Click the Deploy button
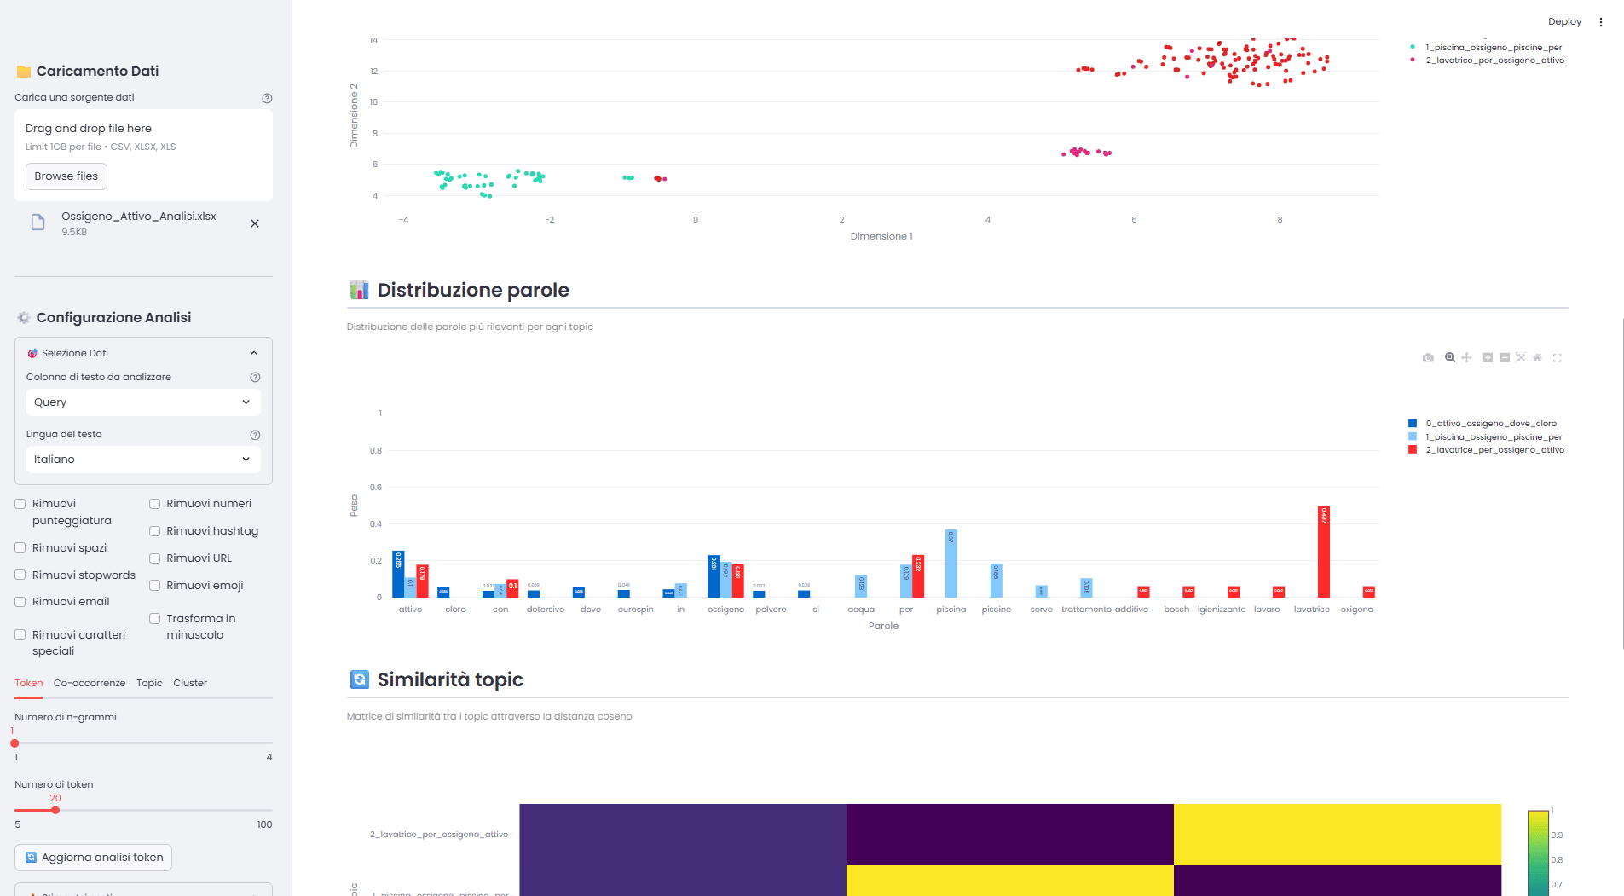The height and width of the screenshot is (896, 1624). [x=1564, y=22]
